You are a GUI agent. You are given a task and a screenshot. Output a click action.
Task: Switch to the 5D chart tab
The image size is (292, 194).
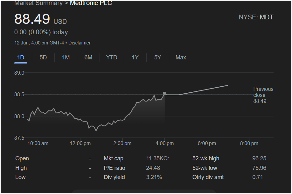tap(43, 57)
